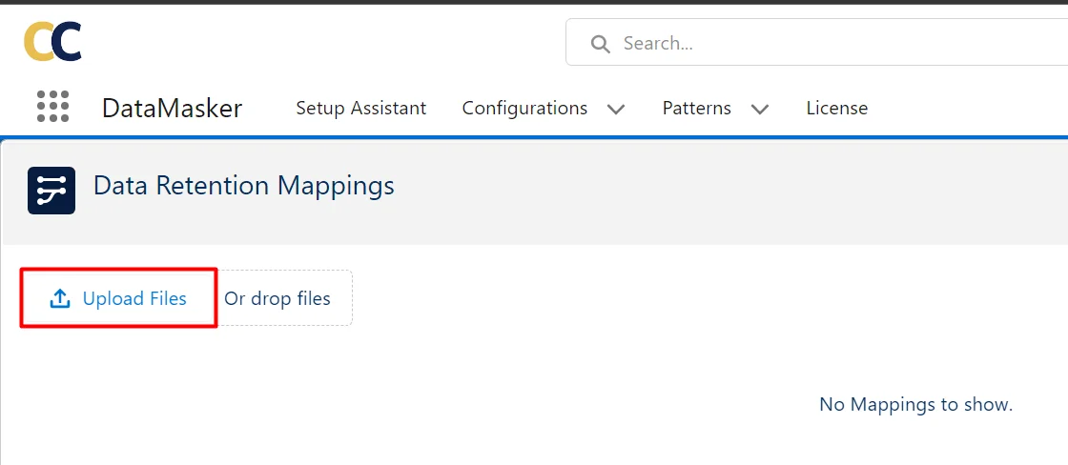Image resolution: width=1068 pixels, height=465 pixels.
Task: Click the CC company logo
Action: (x=52, y=42)
